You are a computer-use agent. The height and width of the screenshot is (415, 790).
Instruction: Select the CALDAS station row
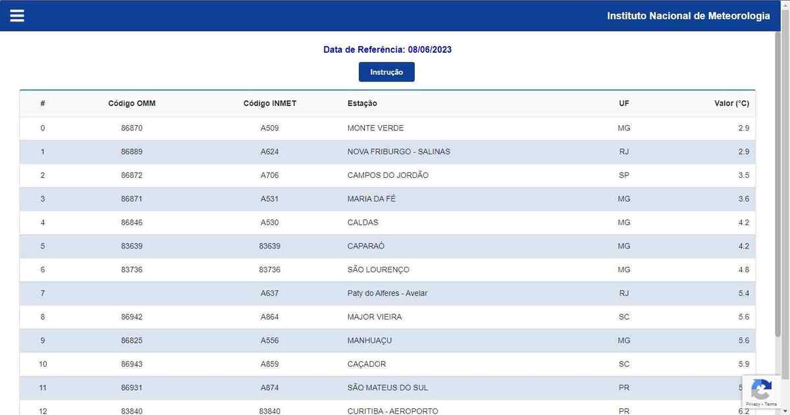click(x=363, y=223)
